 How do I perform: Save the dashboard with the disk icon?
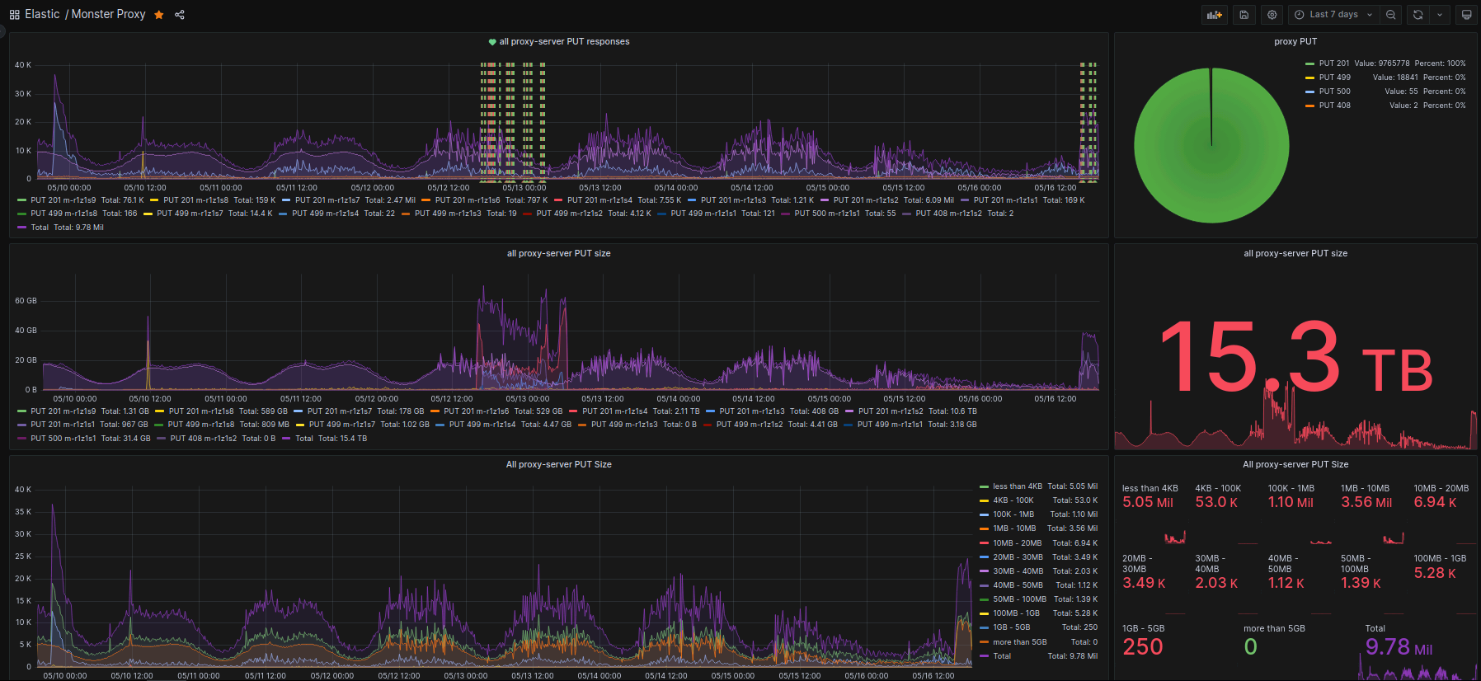(1244, 15)
